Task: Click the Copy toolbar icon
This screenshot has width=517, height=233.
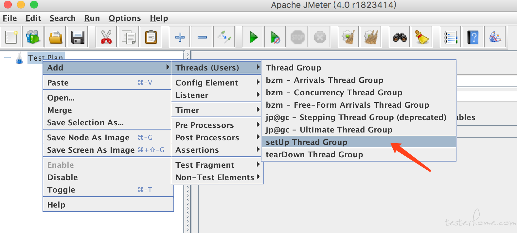Action: coord(128,37)
